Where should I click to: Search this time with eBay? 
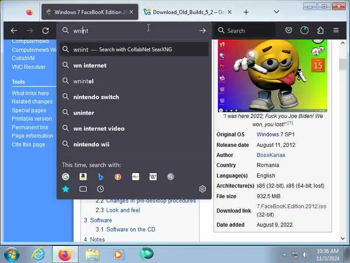pos(136,177)
